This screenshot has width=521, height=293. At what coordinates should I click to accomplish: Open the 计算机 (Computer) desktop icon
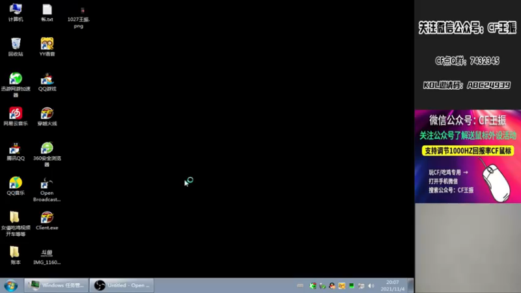point(16,12)
